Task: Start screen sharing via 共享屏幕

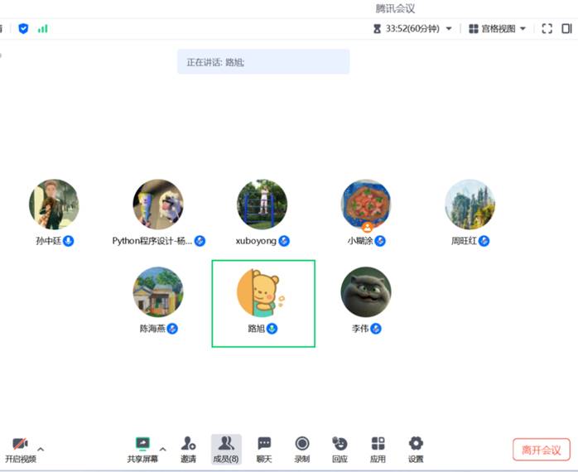Action: (142, 448)
